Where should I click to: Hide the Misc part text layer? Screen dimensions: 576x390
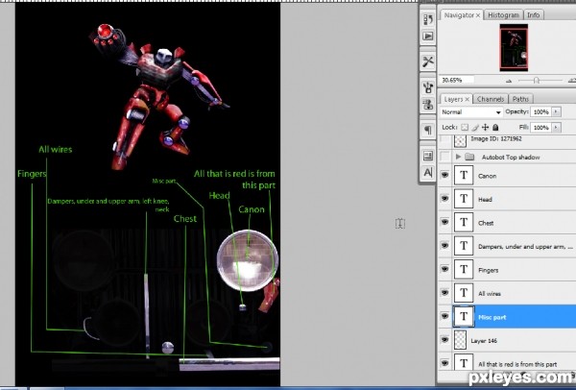click(x=444, y=316)
